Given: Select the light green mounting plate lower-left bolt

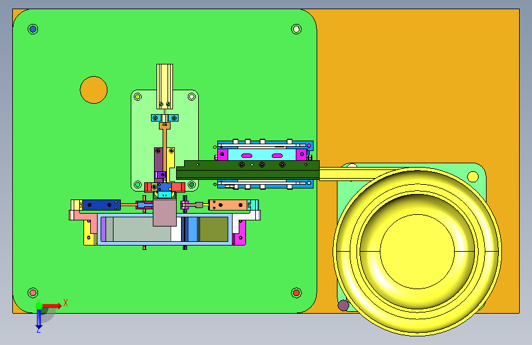Looking at the screenshot, I should [137, 185].
